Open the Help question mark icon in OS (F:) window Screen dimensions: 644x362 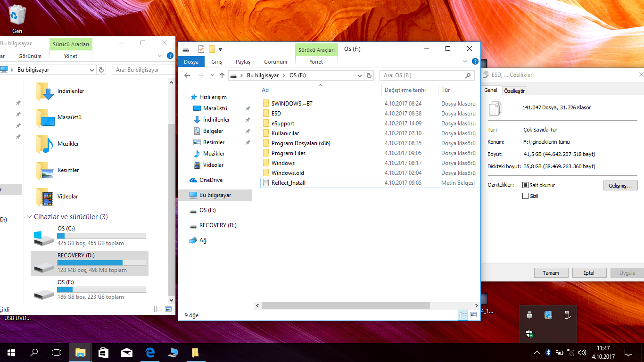coord(475,62)
